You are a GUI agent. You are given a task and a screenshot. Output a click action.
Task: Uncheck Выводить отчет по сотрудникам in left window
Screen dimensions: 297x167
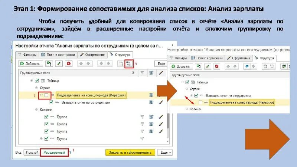pos(51,102)
